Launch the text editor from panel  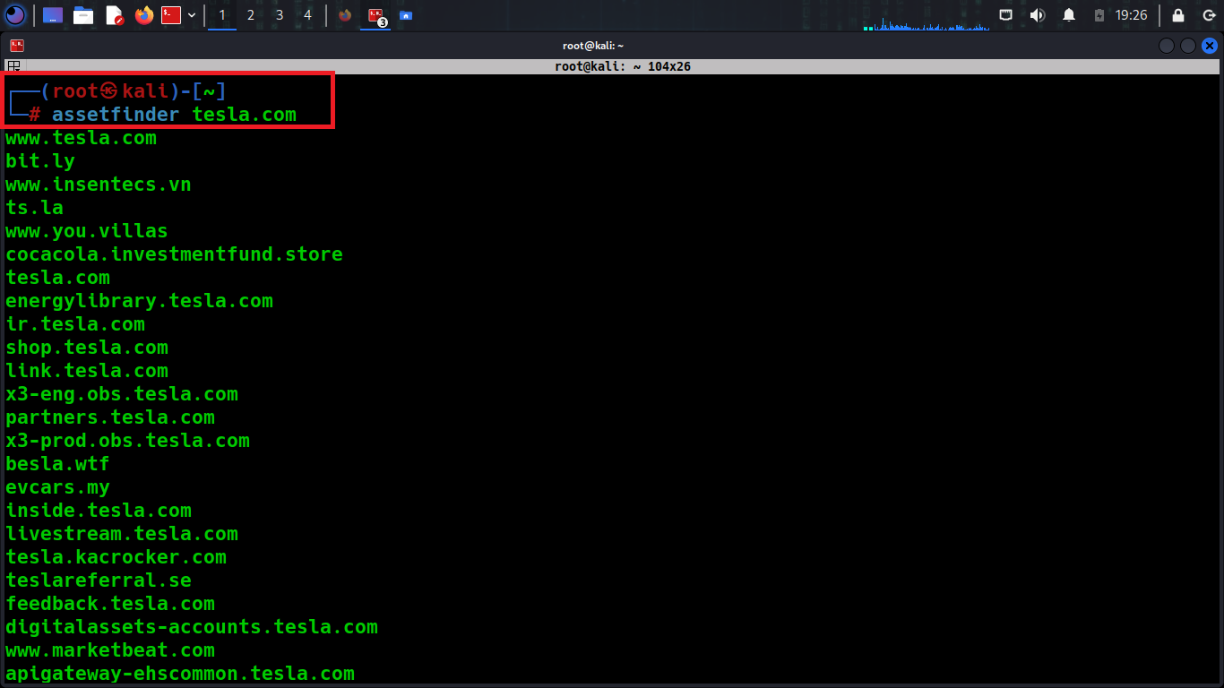[114, 15]
